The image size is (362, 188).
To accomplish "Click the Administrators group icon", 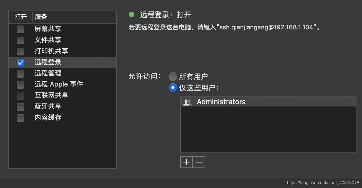I will pyautogui.click(x=188, y=101).
